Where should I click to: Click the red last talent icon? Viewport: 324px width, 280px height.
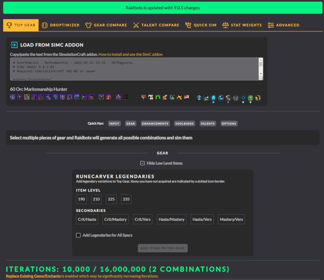pos(186,97)
